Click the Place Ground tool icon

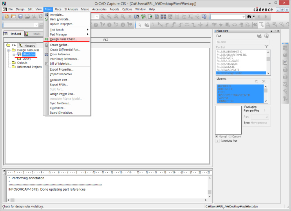point(221,25)
